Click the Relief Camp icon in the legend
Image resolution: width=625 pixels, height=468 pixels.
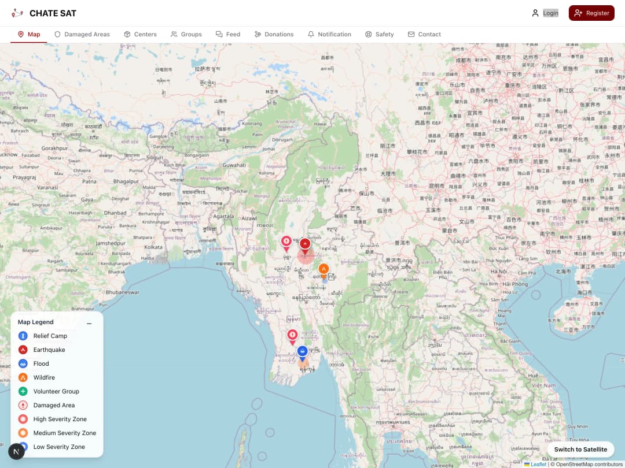pyautogui.click(x=23, y=336)
